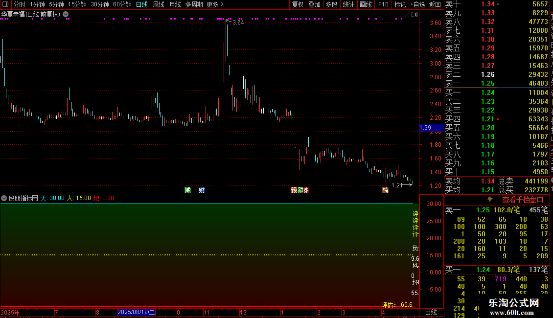The width and height of the screenshot is (553, 318).
Task: Click the 天: 30.00 indicator value
Action: pos(52,198)
